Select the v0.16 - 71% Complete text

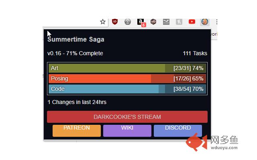click(x=75, y=53)
